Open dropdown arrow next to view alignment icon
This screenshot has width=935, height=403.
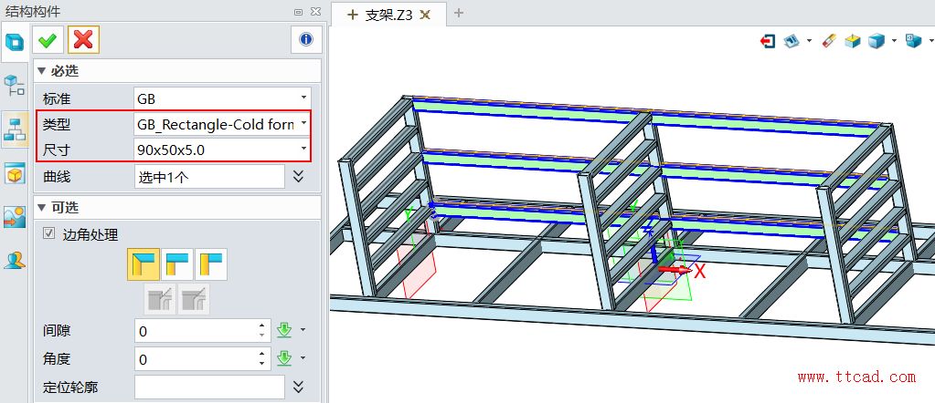point(809,40)
